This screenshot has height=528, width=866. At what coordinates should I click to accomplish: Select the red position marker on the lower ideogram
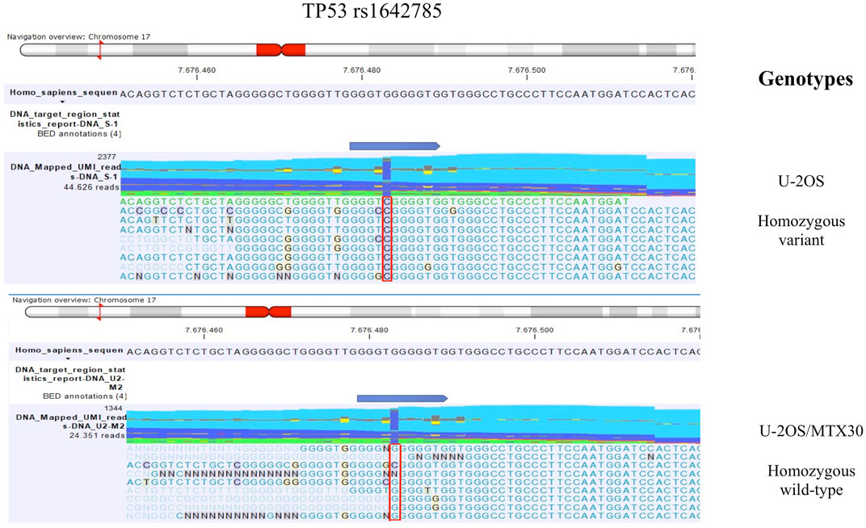pyautogui.click(x=99, y=312)
